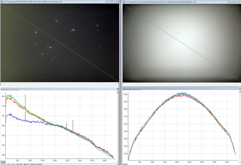This screenshot has width=241, height=165.
Task: Click the app icon of the M45 stack_2.fit window
Action: [2, 2]
